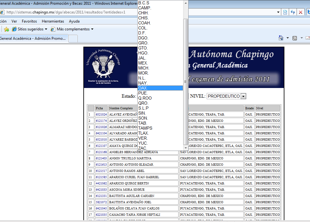Open ficha link 6121026
Screen dimensions: 310x222
101,127
